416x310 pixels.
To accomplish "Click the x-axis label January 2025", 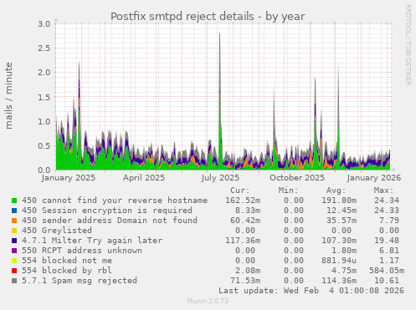I will click(69, 178).
